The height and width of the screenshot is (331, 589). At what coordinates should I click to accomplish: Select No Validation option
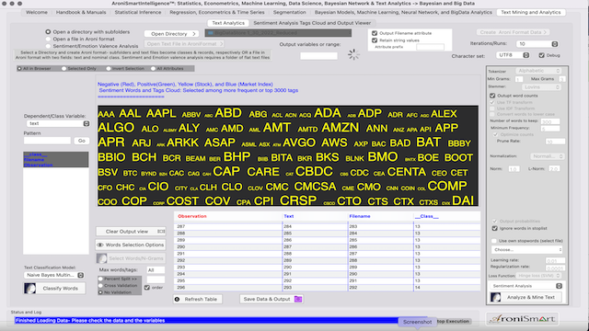(x=100, y=292)
